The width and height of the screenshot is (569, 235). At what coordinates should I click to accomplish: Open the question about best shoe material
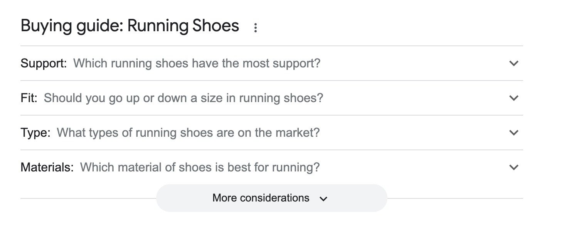tap(200, 167)
